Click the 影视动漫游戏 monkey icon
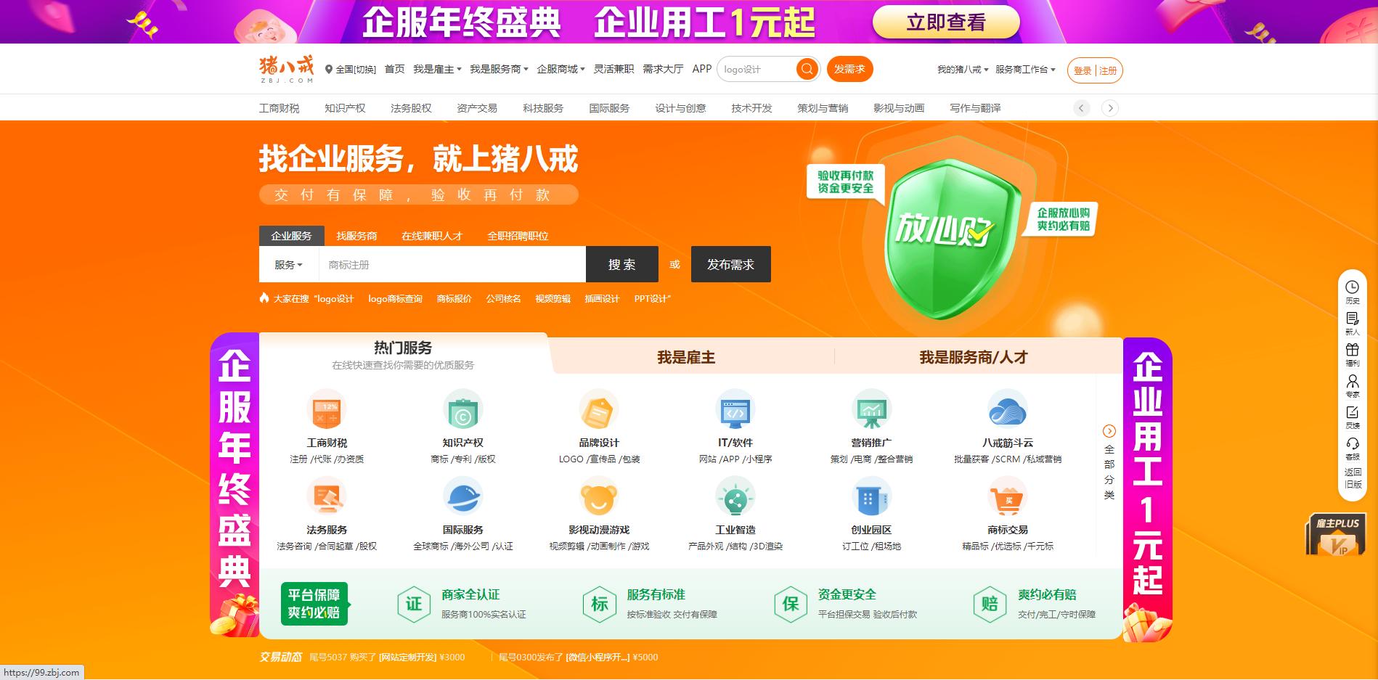The image size is (1378, 680). (599, 499)
